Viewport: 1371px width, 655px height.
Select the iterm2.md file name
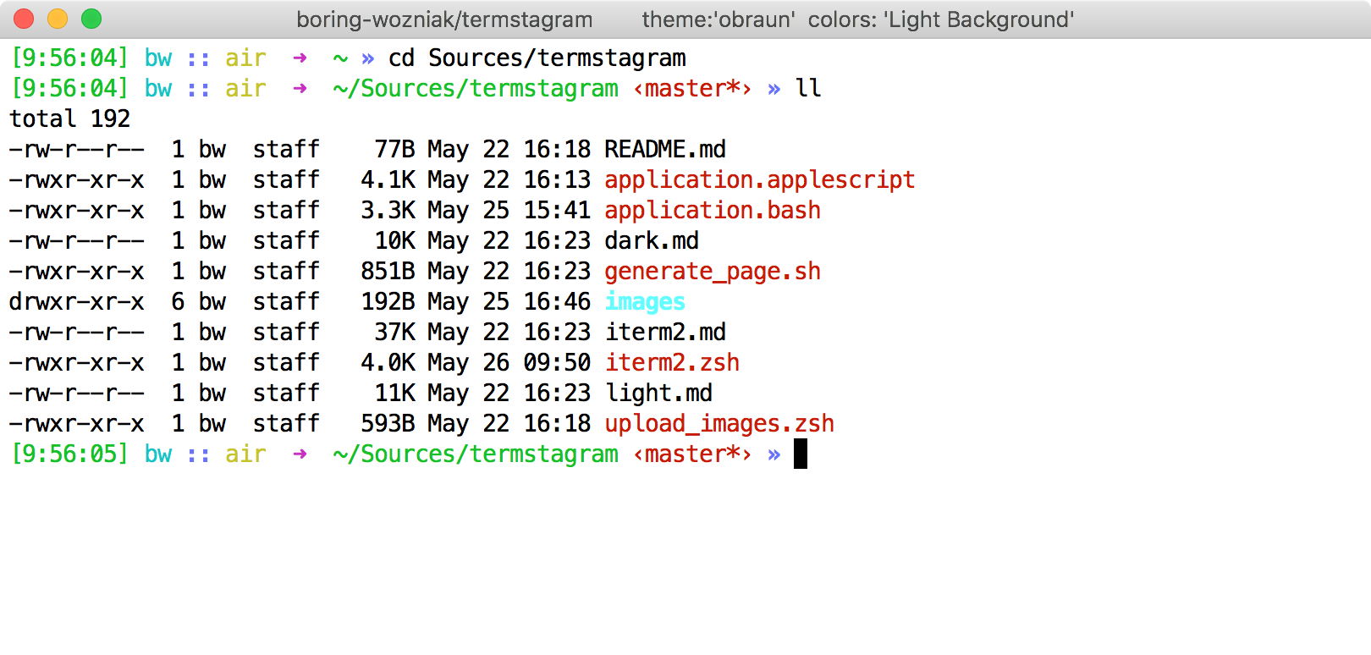click(665, 332)
